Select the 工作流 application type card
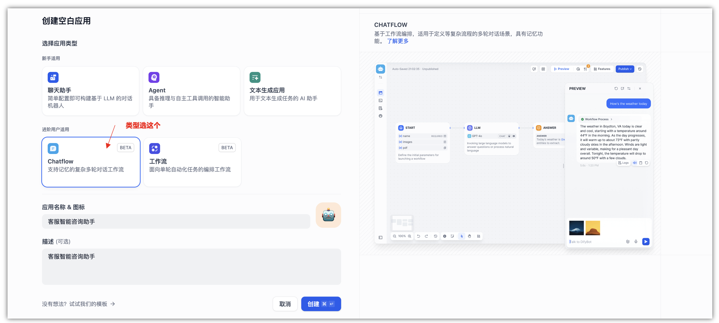This screenshot has height=323, width=719. tap(192, 162)
